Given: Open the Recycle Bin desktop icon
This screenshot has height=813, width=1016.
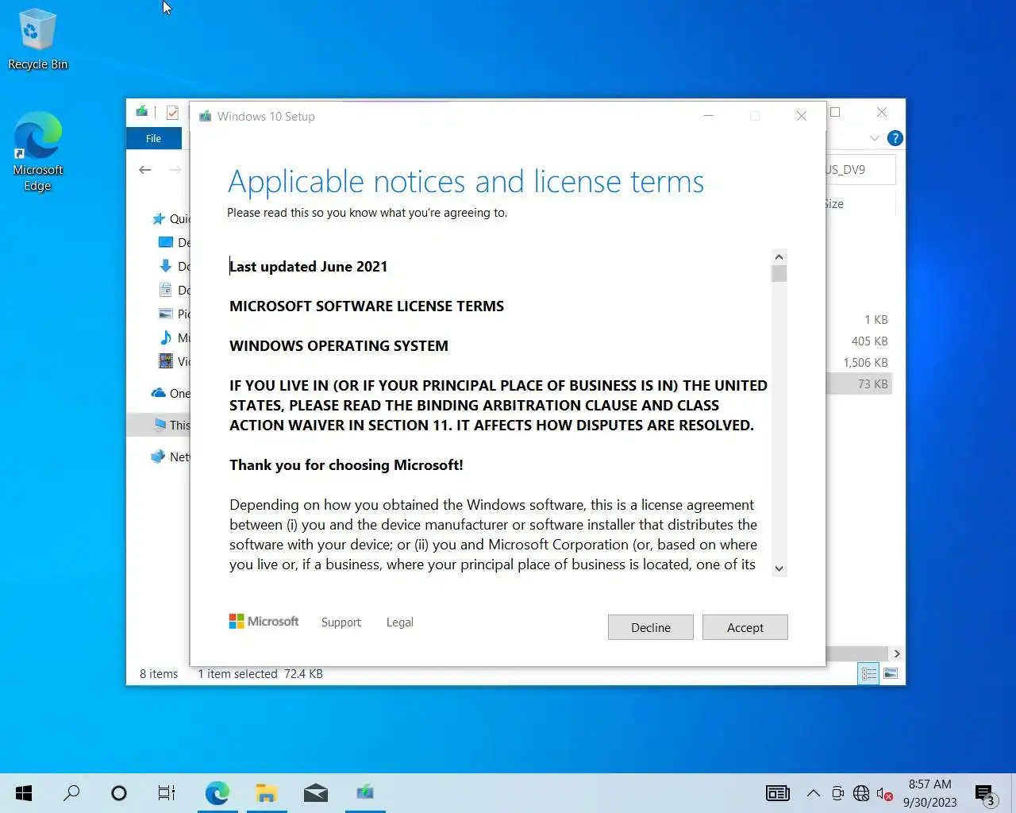Looking at the screenshot, I should click(37, 39).
